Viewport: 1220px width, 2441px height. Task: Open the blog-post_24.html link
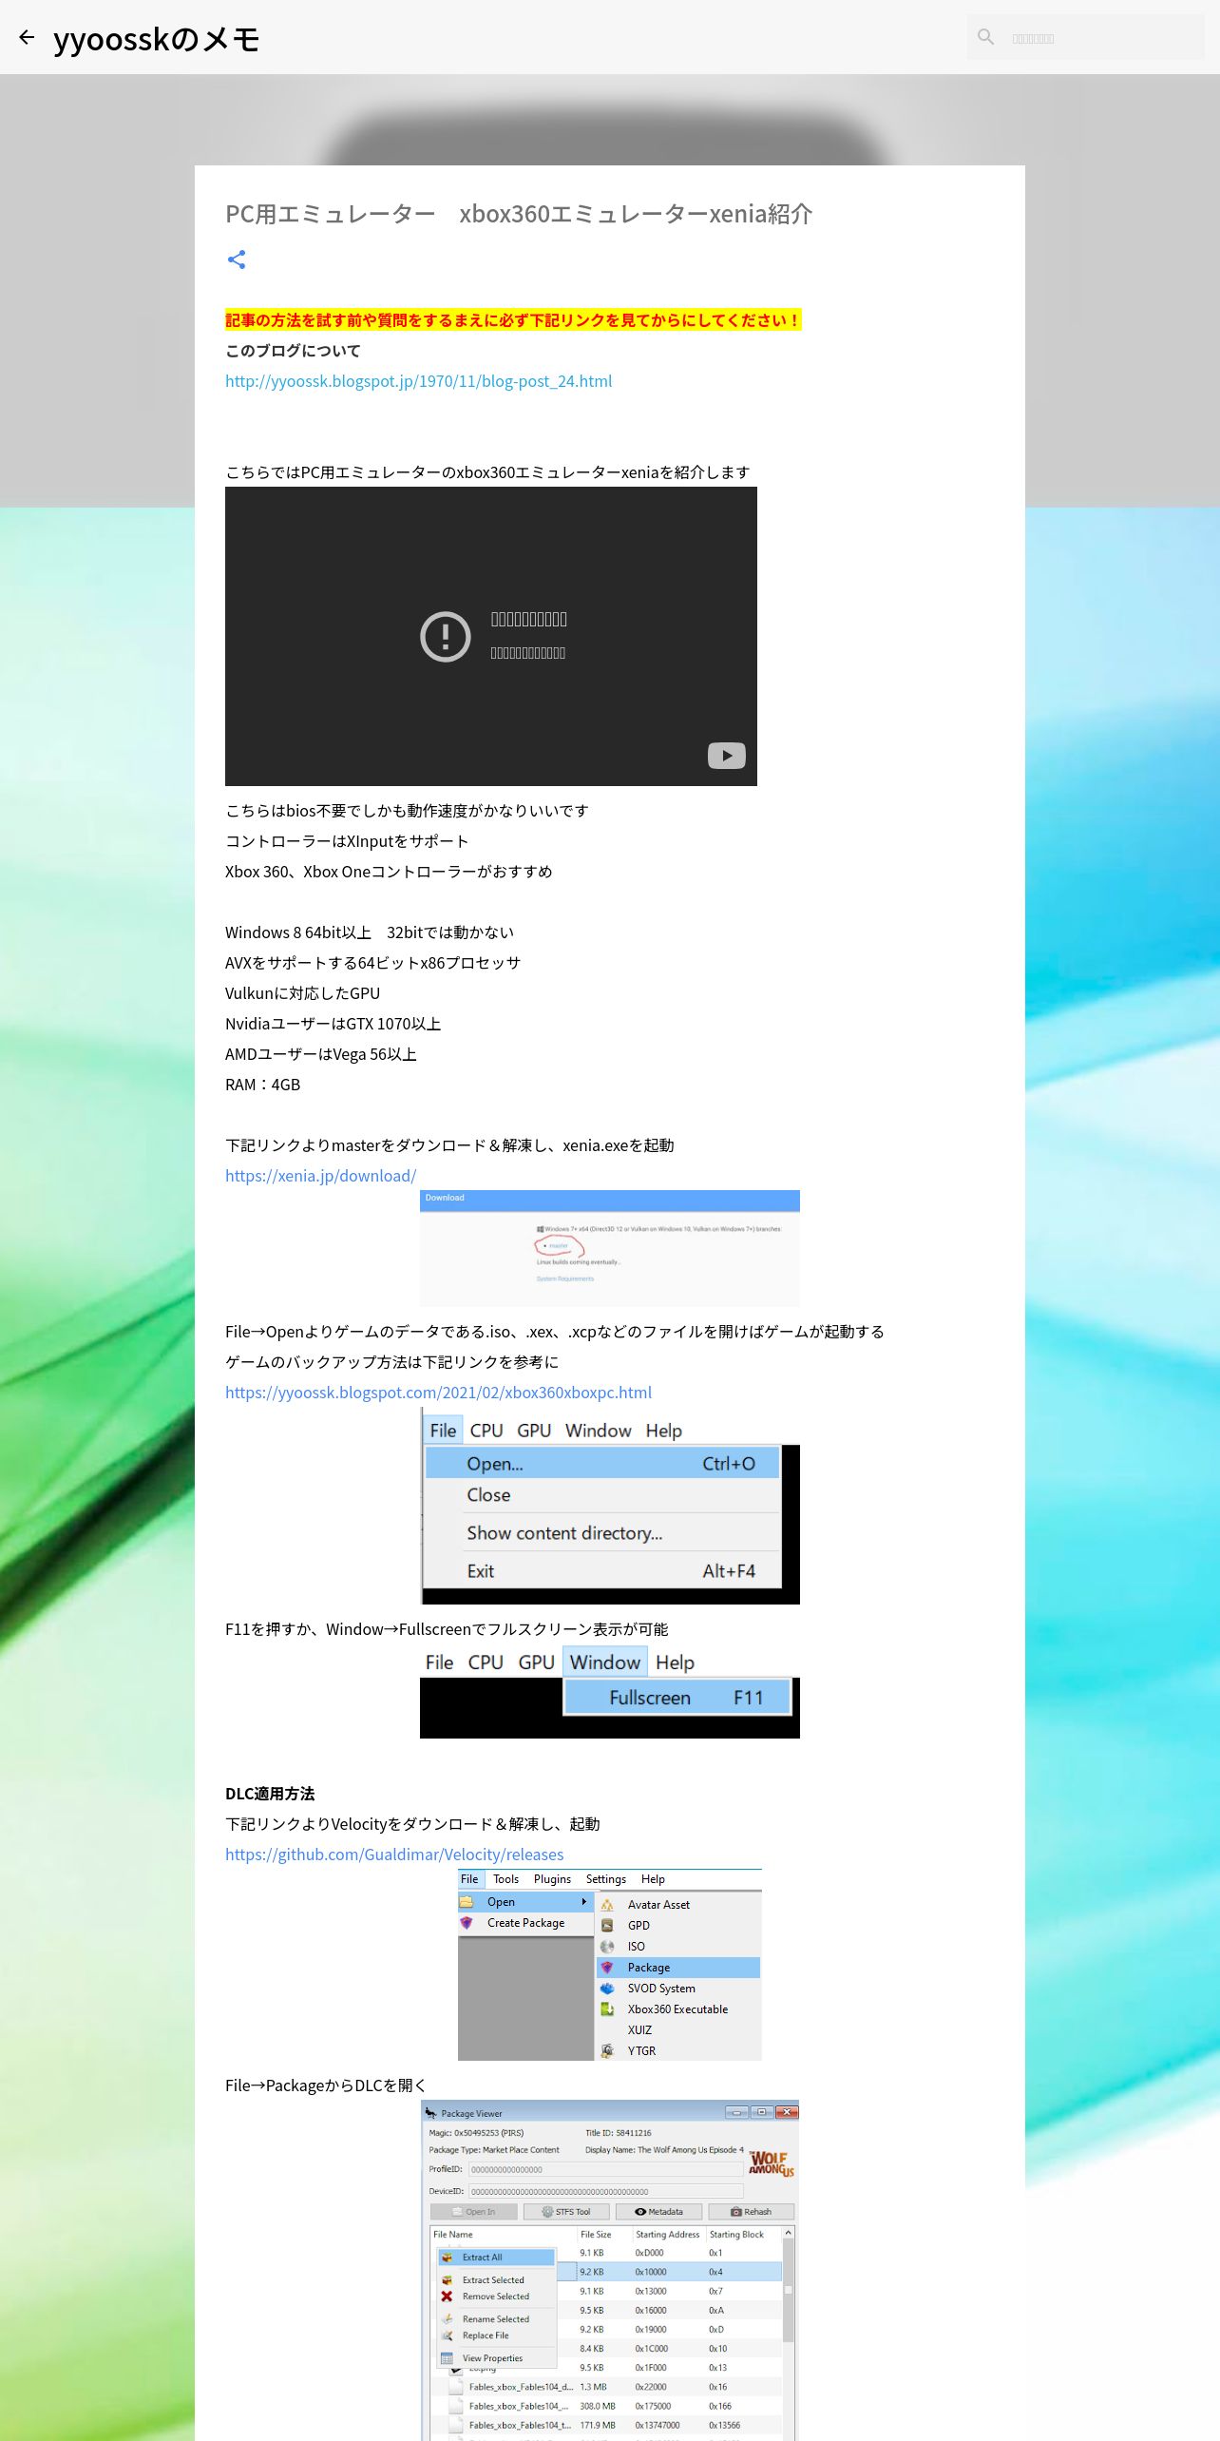[418, 381]
